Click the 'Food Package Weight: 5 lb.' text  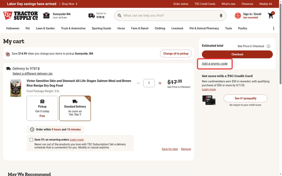tap(43, 91)
